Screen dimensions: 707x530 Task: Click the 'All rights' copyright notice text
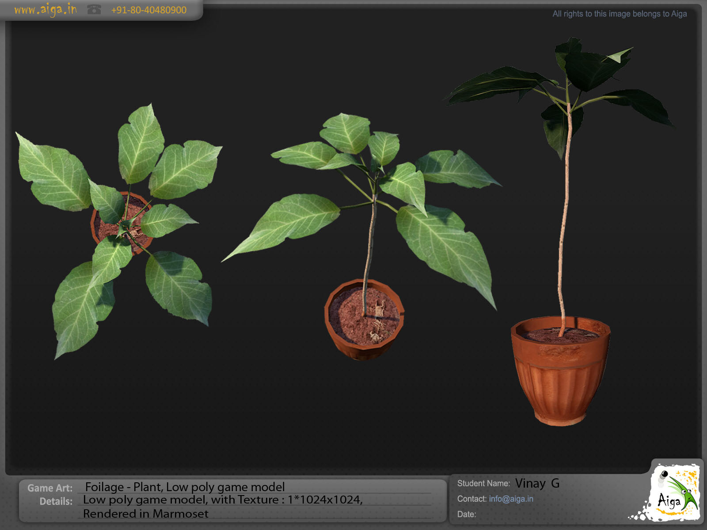(619, 14)
